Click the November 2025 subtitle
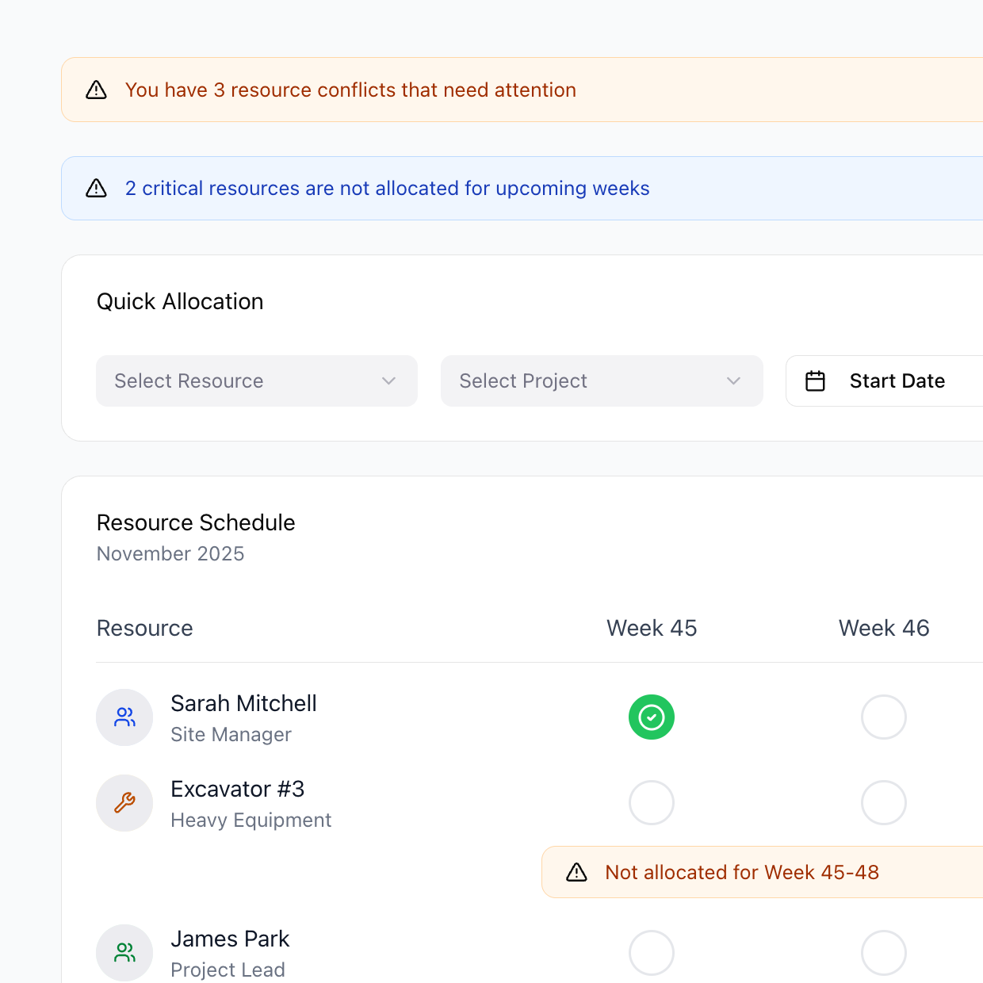Viewport: 983px width, 983px height. [x=170, y=553]
